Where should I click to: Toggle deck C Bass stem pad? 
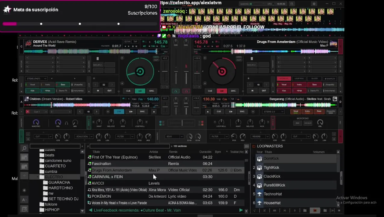(63, 85)
